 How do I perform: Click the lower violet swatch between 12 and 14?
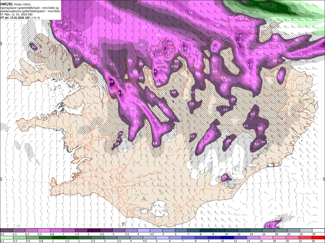[x=240, y=237]
